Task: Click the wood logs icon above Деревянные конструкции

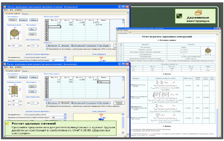Action: 199,13
